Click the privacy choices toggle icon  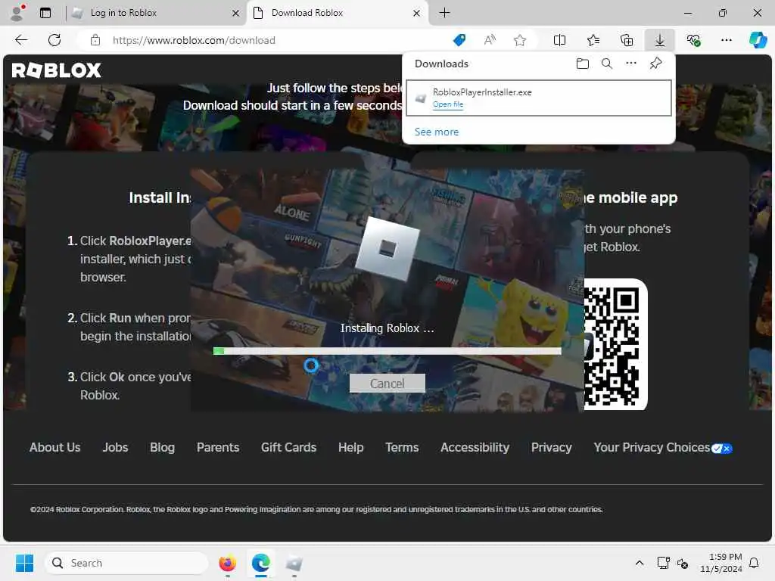[x=721, y=449]
